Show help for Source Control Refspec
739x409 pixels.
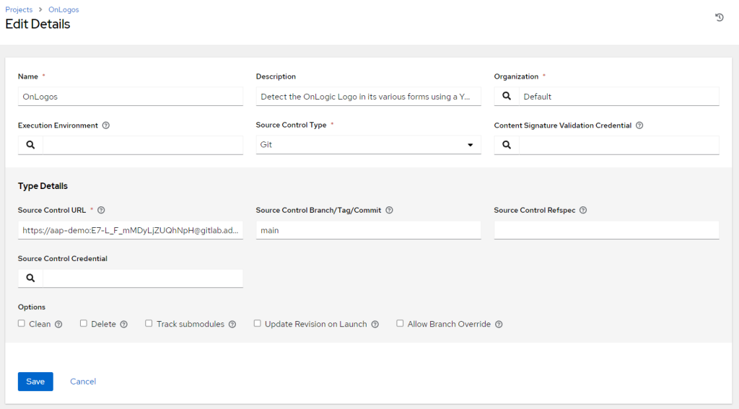point(583,211)
